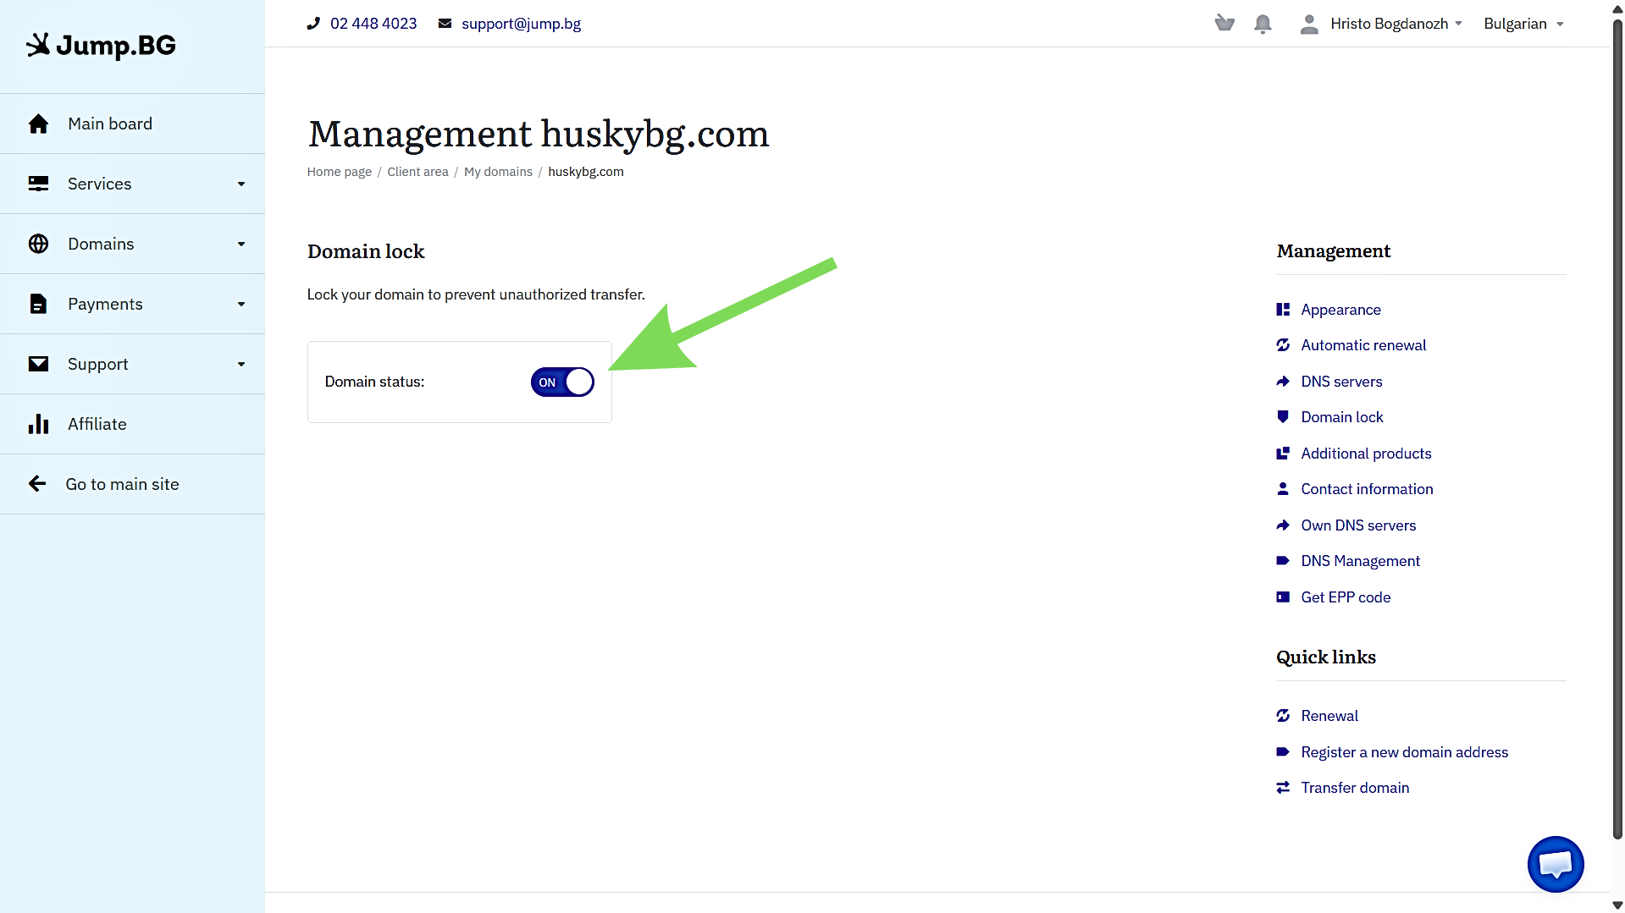
Task: Click the page vertical scrollbar
Action: click(1617, 423)
